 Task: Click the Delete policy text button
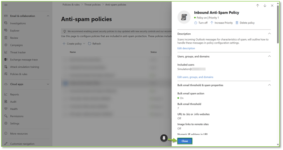coord(247,23)
